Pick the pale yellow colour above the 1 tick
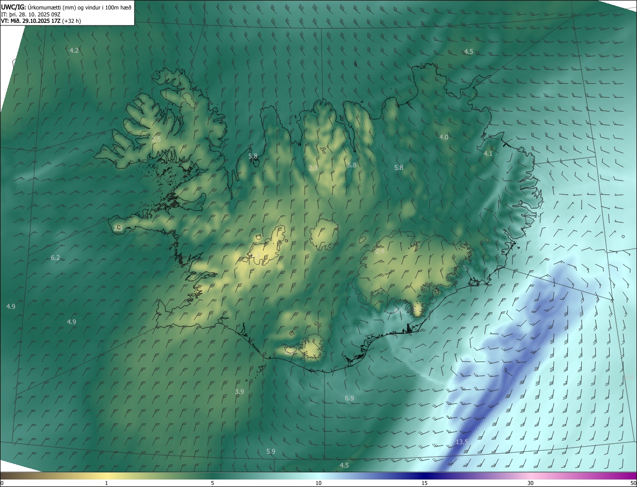This screenshot has height=487, width=637. point(106,476)
